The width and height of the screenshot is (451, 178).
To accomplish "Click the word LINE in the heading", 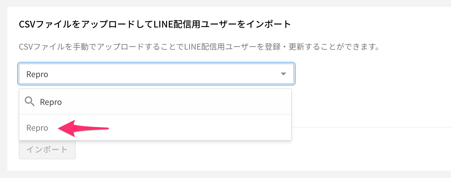I will (162, 24).
